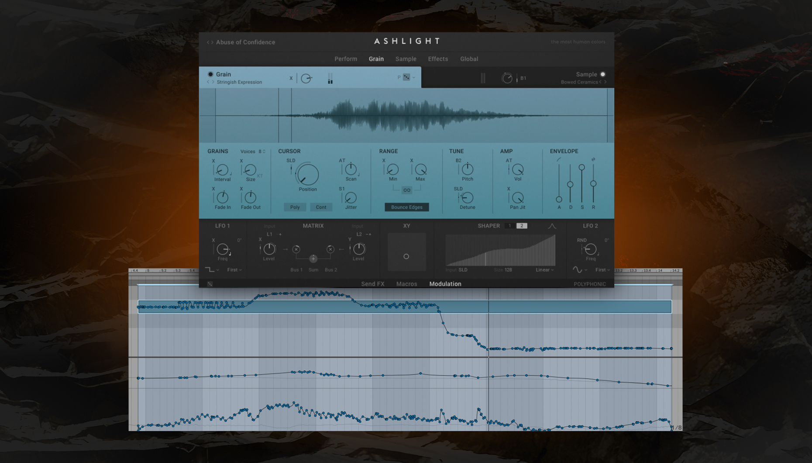Click the dice icon in the bottom bar
Viewport: 812px width, 463px height.
[210, 284]
